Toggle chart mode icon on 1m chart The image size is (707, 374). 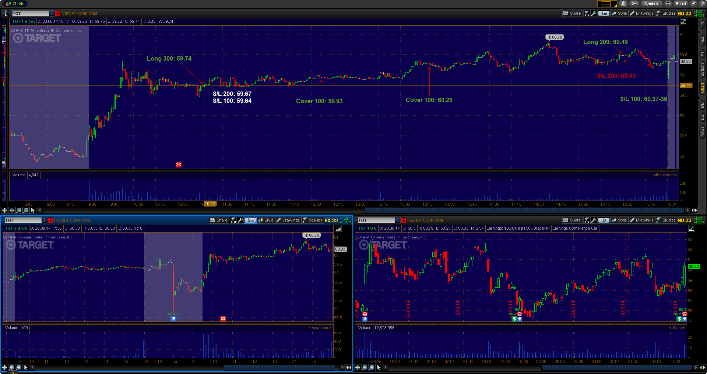click(683, 22)
